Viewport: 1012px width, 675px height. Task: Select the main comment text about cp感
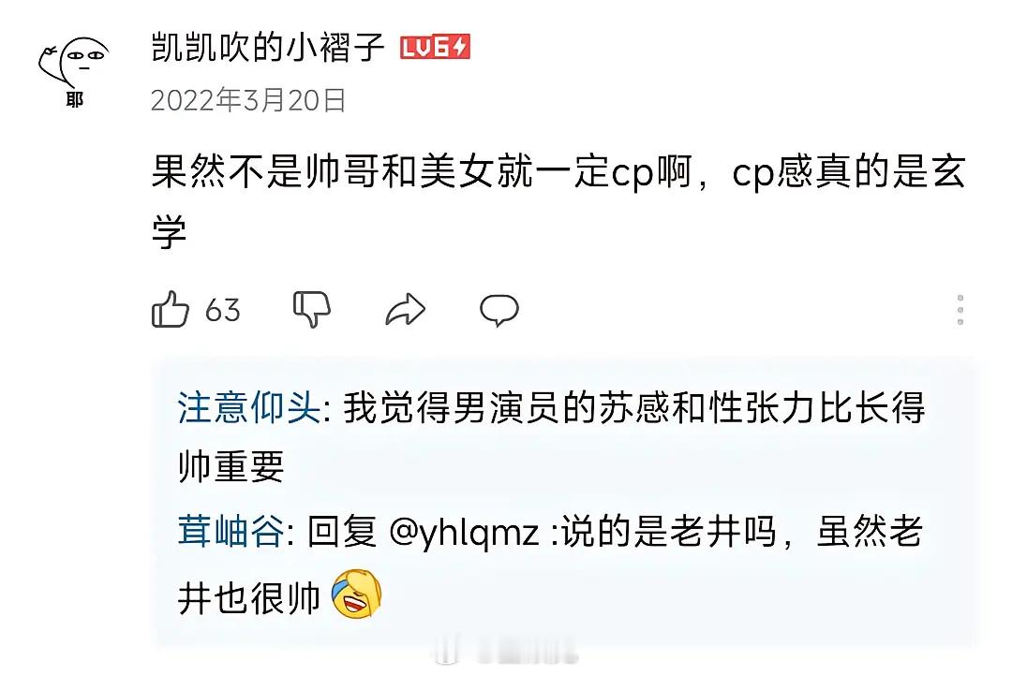pyautogui.click(x=558, y=201)
